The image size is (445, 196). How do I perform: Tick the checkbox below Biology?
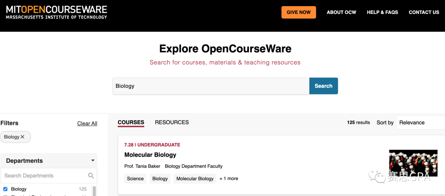(5, 196)
